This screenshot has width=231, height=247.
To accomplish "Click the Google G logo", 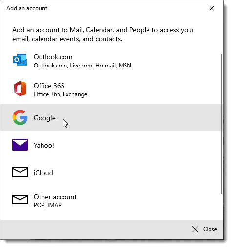I will (x=20, y=117).
